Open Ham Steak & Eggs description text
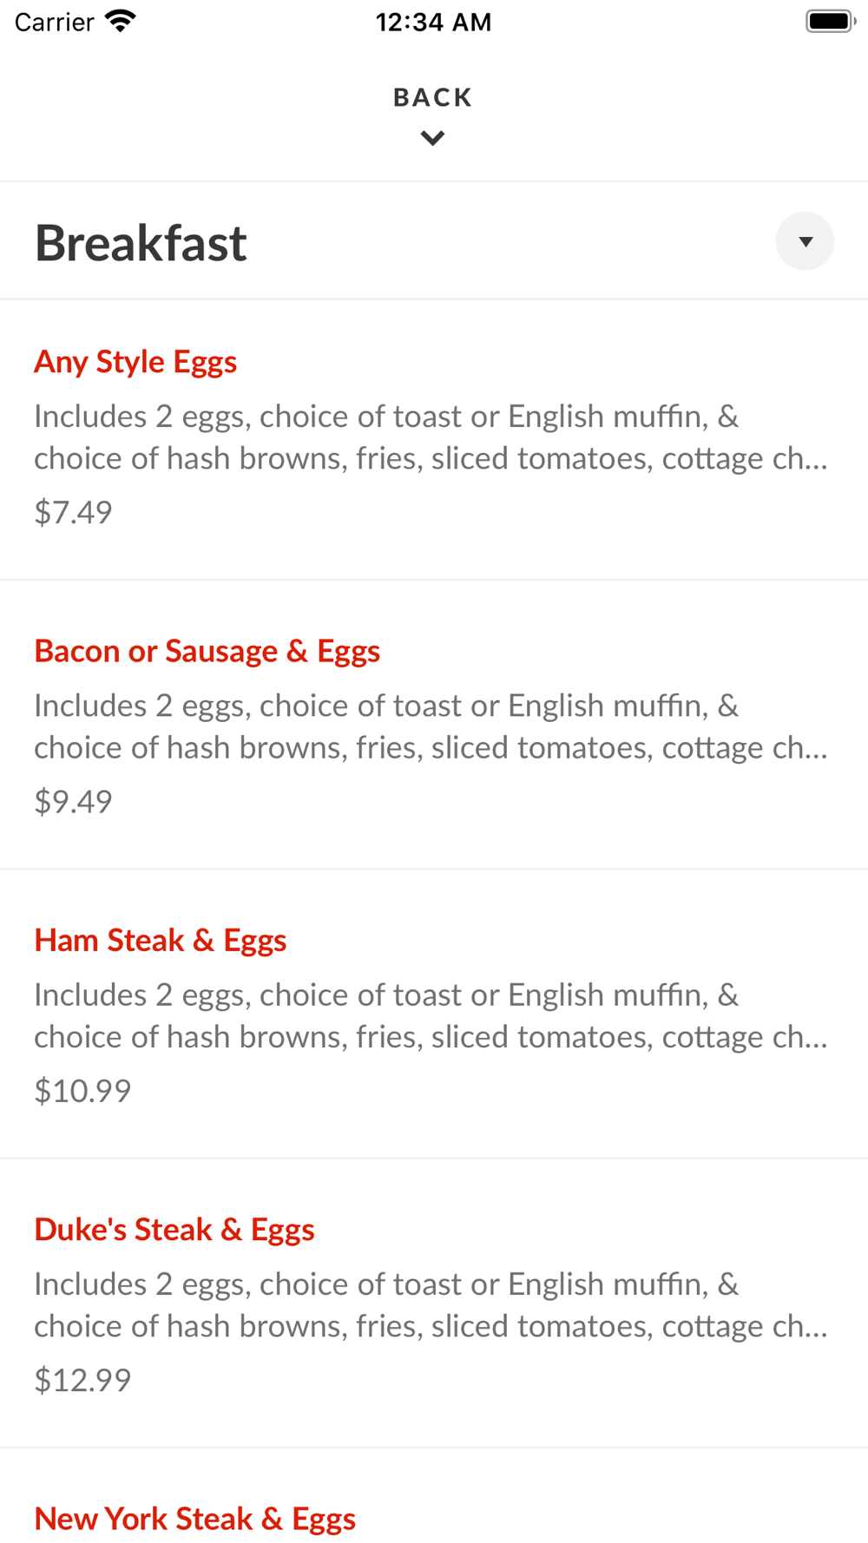Viewport: 868px width, 1543px height. (x=431, y=1015)
